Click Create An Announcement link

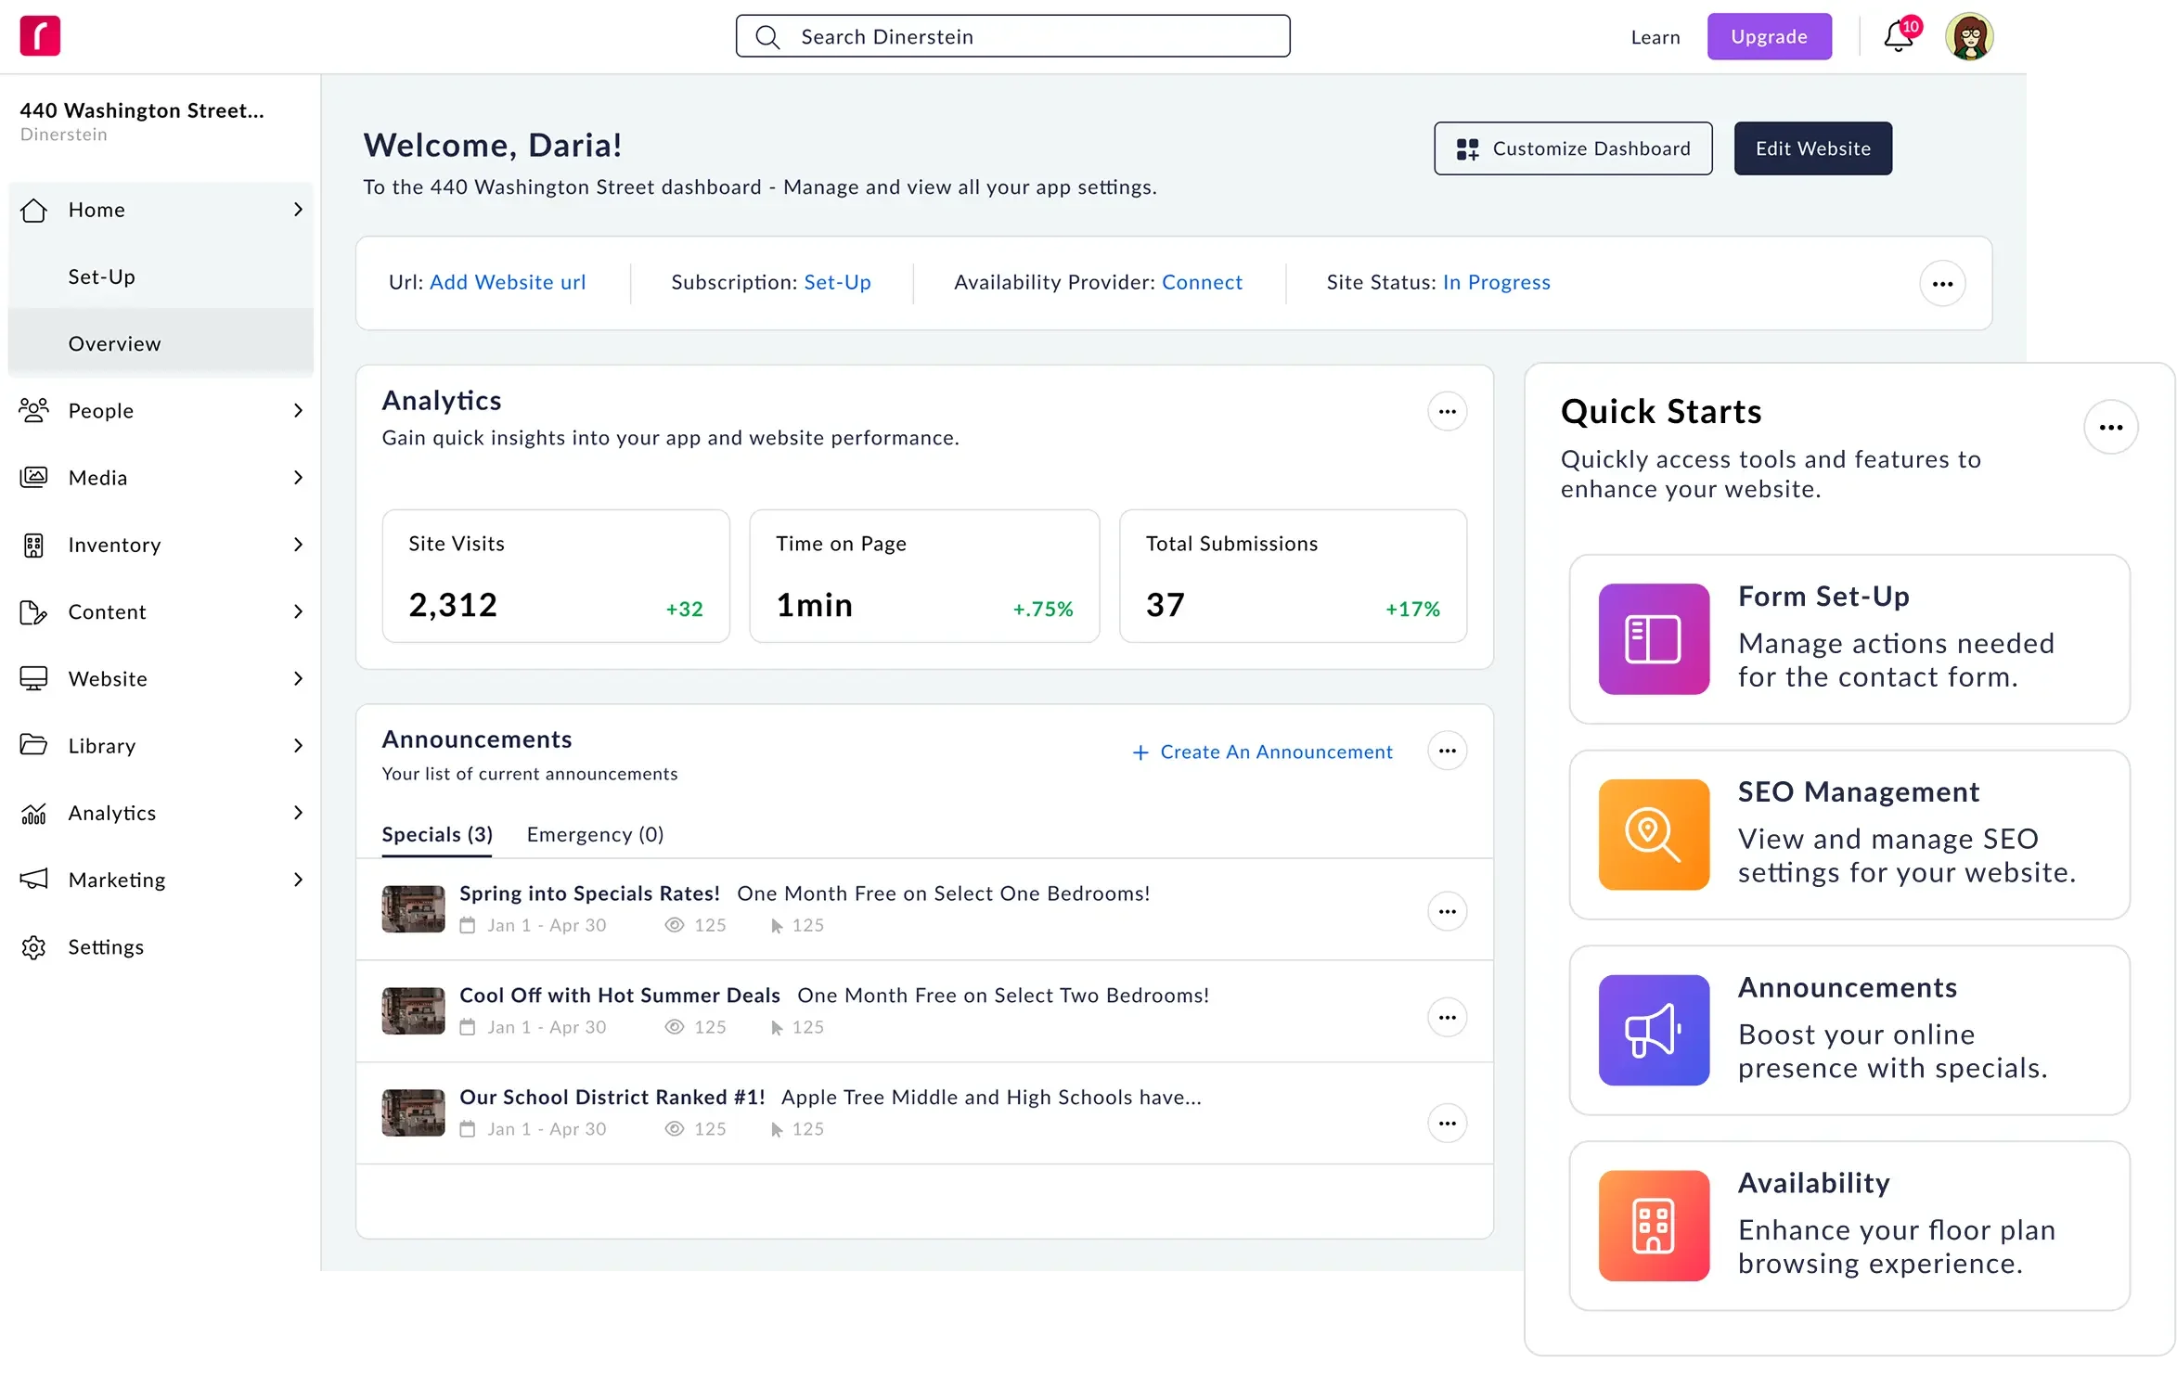coord(1262,752)
